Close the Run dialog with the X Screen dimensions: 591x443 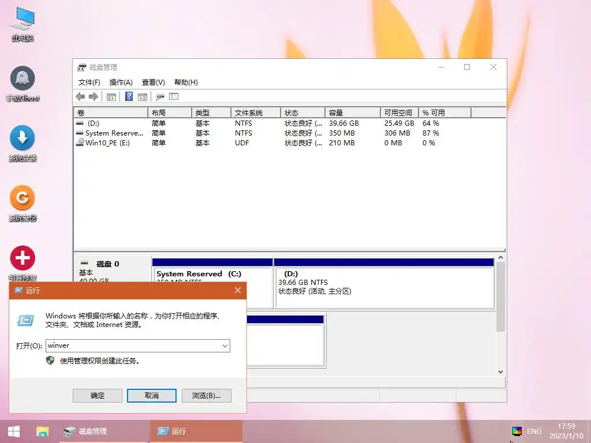point(237,290)
